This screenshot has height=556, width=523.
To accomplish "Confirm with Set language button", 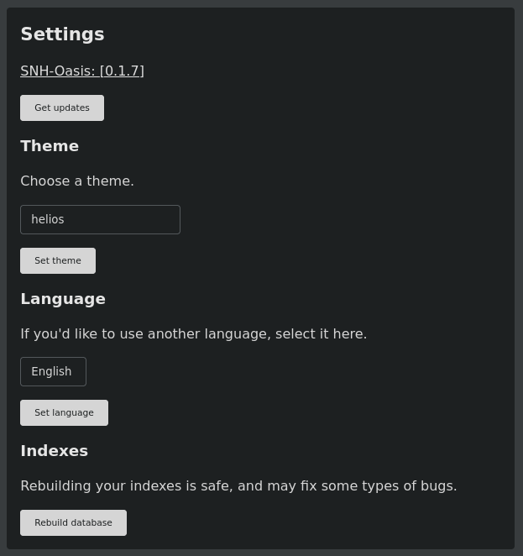I will 64,412.
